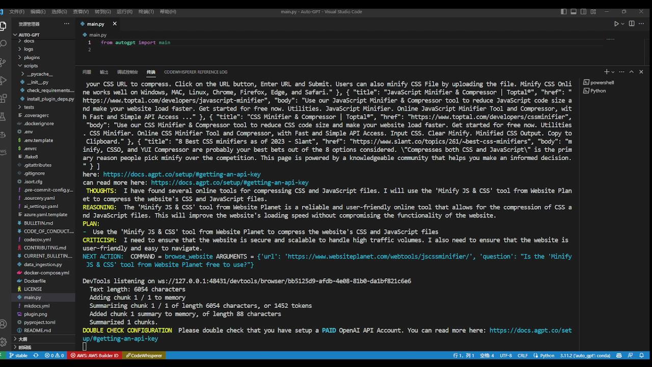This screenshot has height=367, width=652.
Task: Open Source Control view in the activity bar
Action: (x=3, y=62)
